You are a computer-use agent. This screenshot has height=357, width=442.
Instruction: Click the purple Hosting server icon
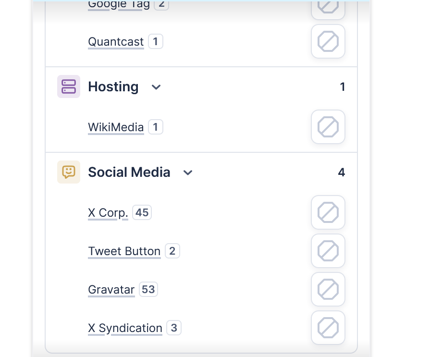69,86
